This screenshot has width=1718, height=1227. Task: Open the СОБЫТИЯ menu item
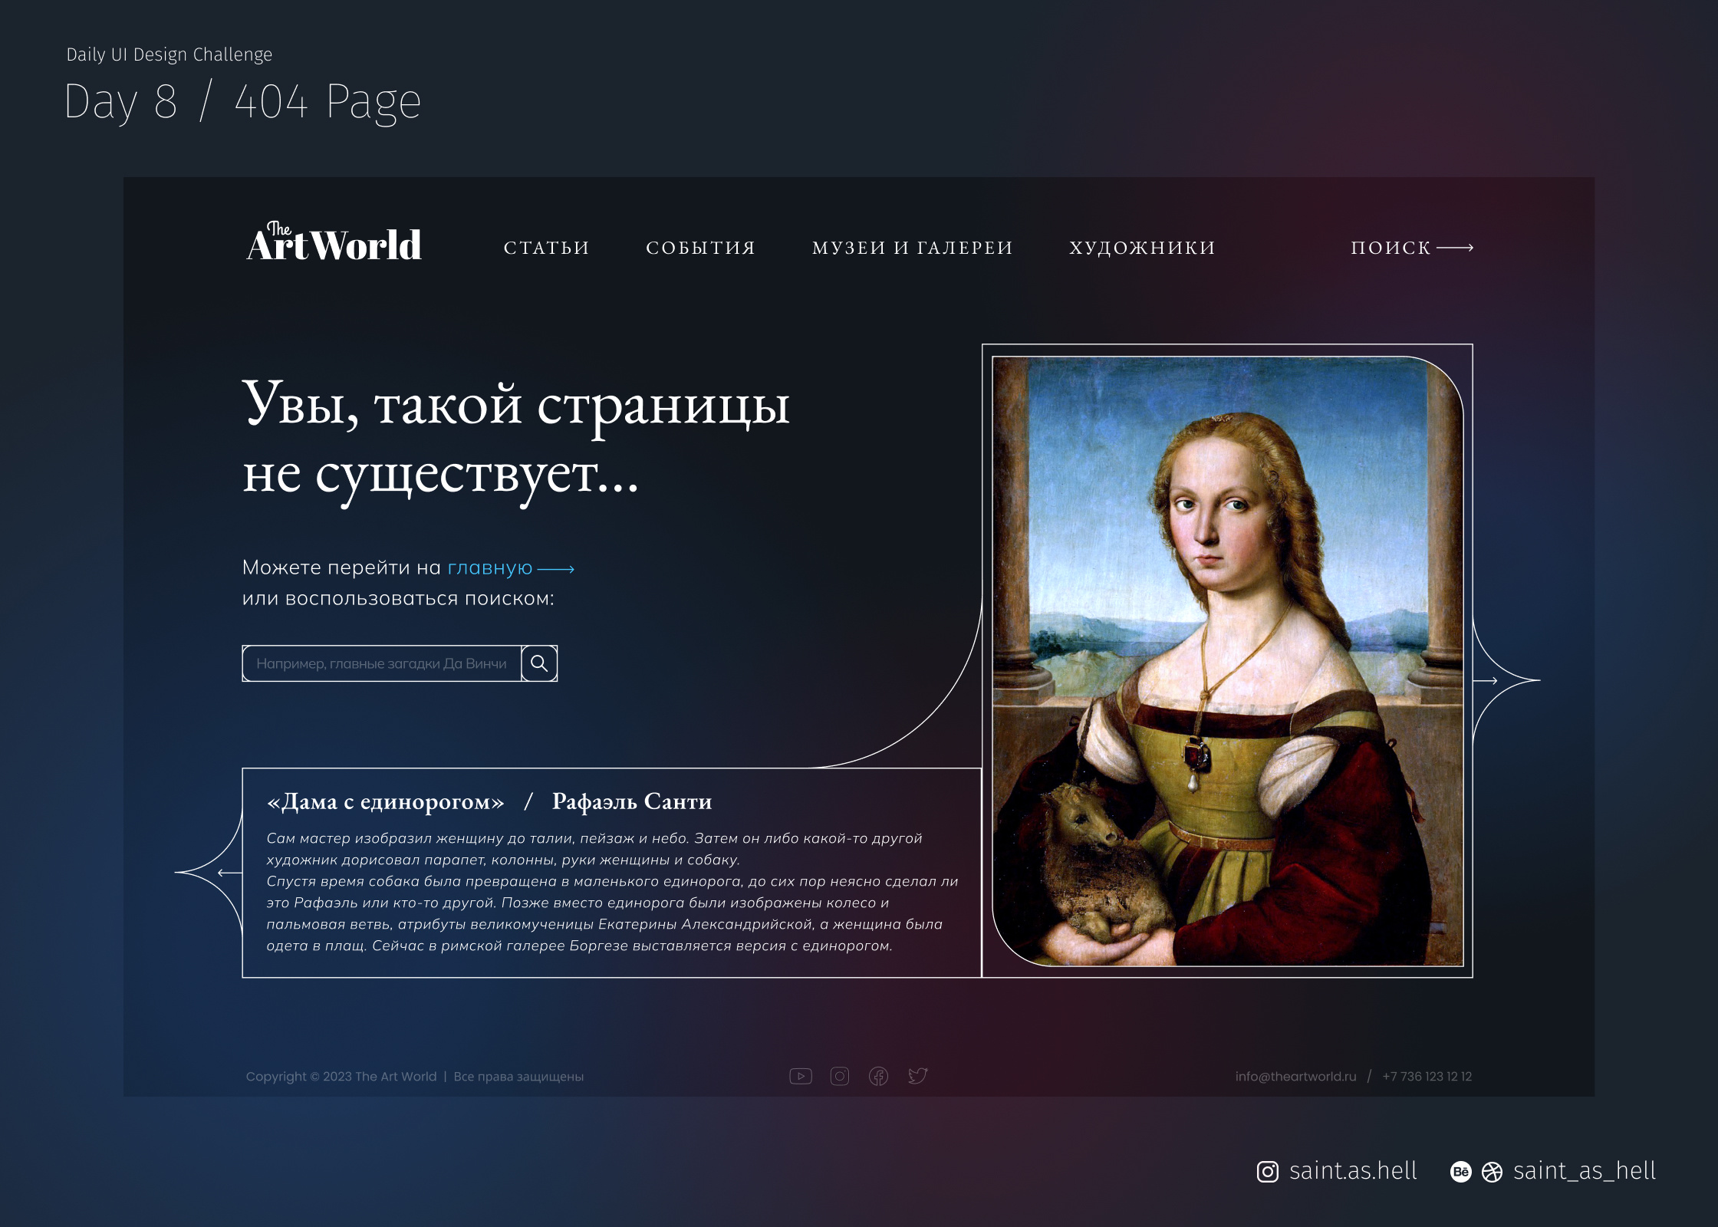click(x=701, y=248)
